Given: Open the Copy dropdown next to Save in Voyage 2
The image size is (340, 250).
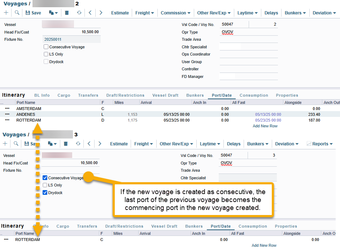Looking at the screenshot, I should click(x=53, y=13).
